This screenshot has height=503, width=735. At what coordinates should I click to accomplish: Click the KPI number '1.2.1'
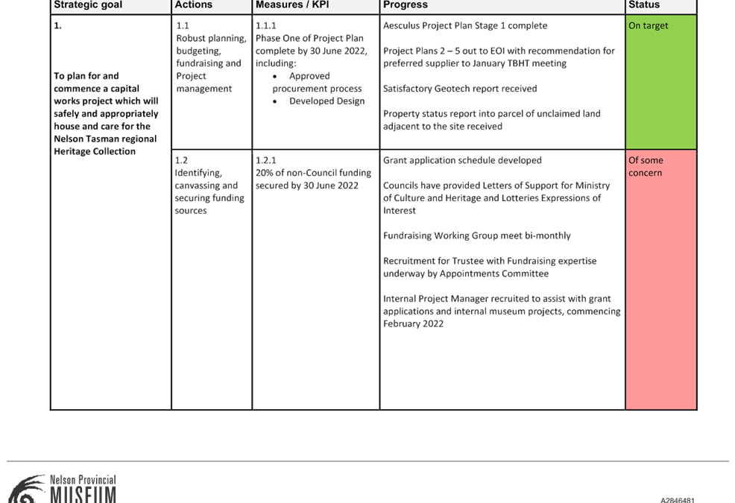tap(266, 160)
